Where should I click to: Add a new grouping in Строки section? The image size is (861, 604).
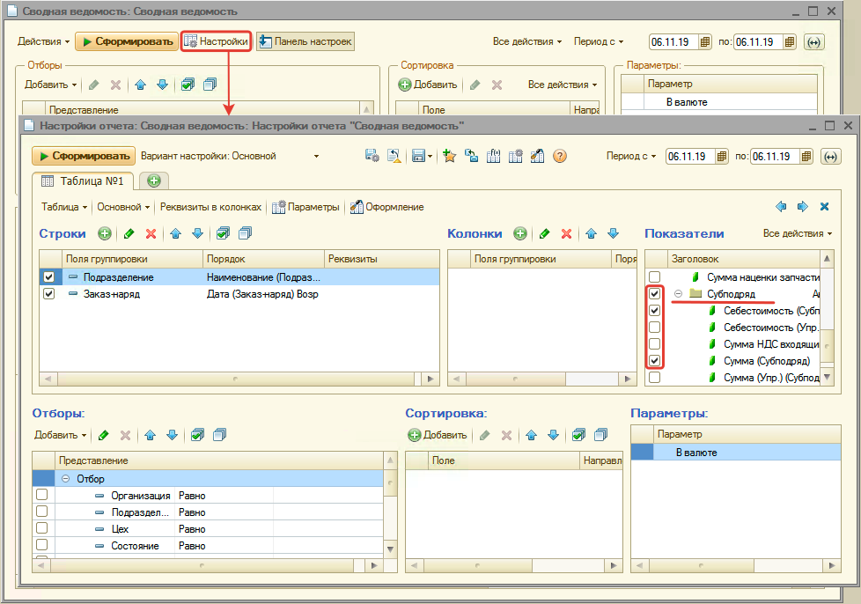(x=105, y=233)
